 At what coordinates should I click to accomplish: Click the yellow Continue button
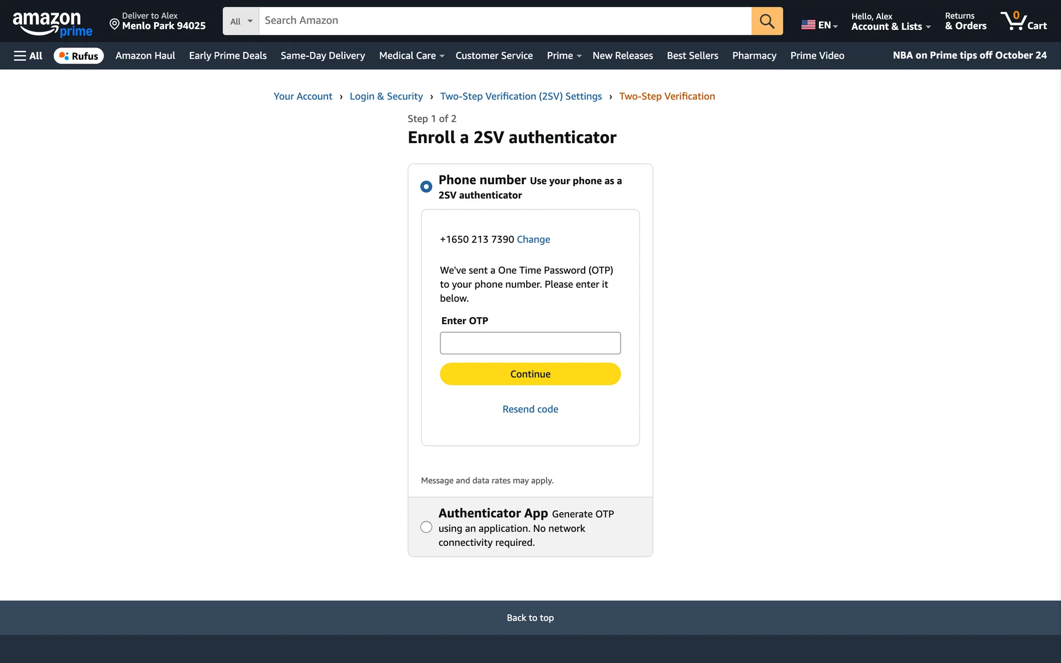[530, 374]
